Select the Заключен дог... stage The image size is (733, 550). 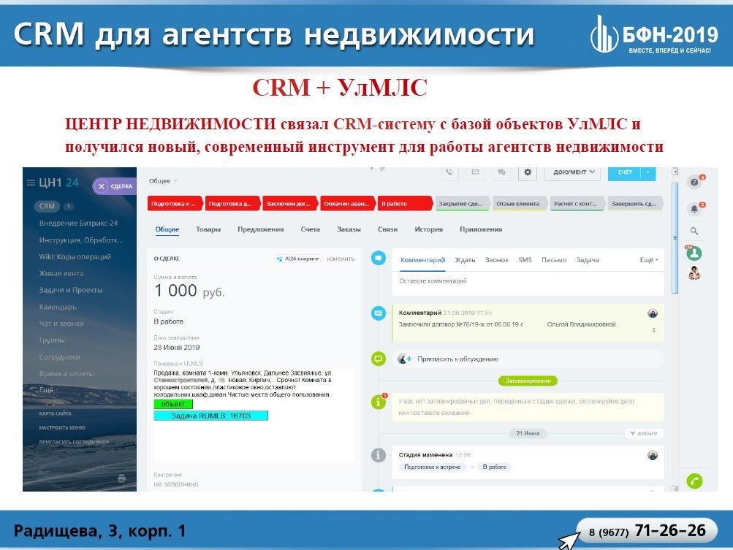tap(290, 204)
